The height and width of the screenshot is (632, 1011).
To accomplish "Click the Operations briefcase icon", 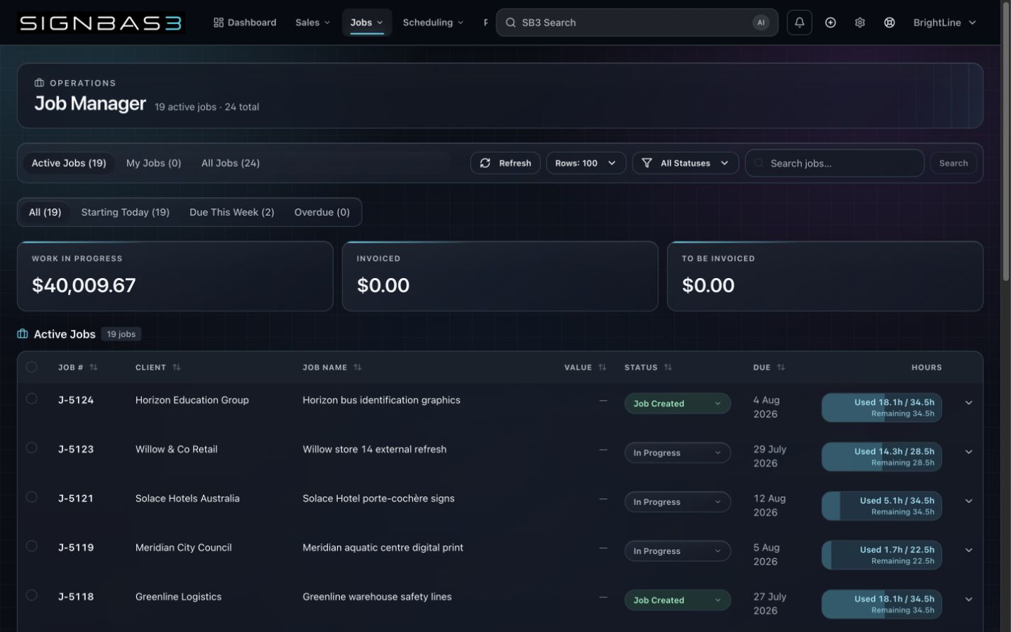I will coord(39,83).
